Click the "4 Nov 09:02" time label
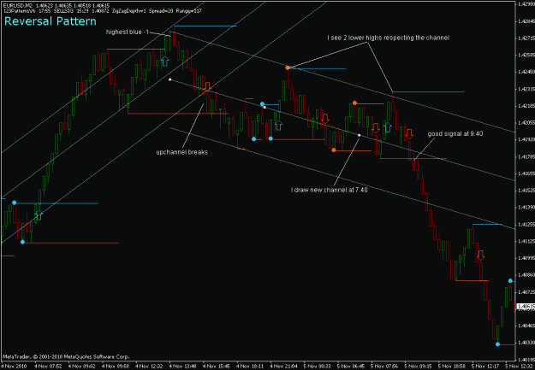This screenshot has width=535, height=370. [82, 367]
